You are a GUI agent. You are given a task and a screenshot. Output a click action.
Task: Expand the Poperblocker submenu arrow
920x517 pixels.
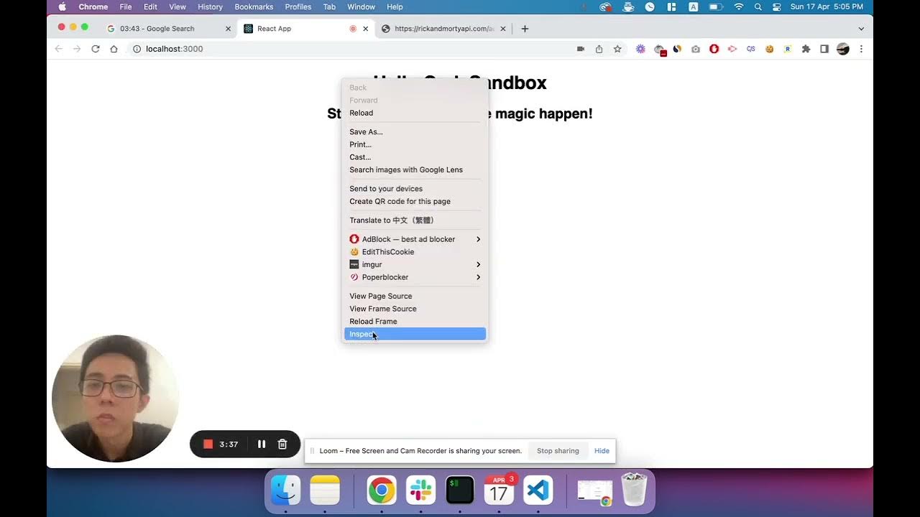pyautogui.click(x=478, y=277)
